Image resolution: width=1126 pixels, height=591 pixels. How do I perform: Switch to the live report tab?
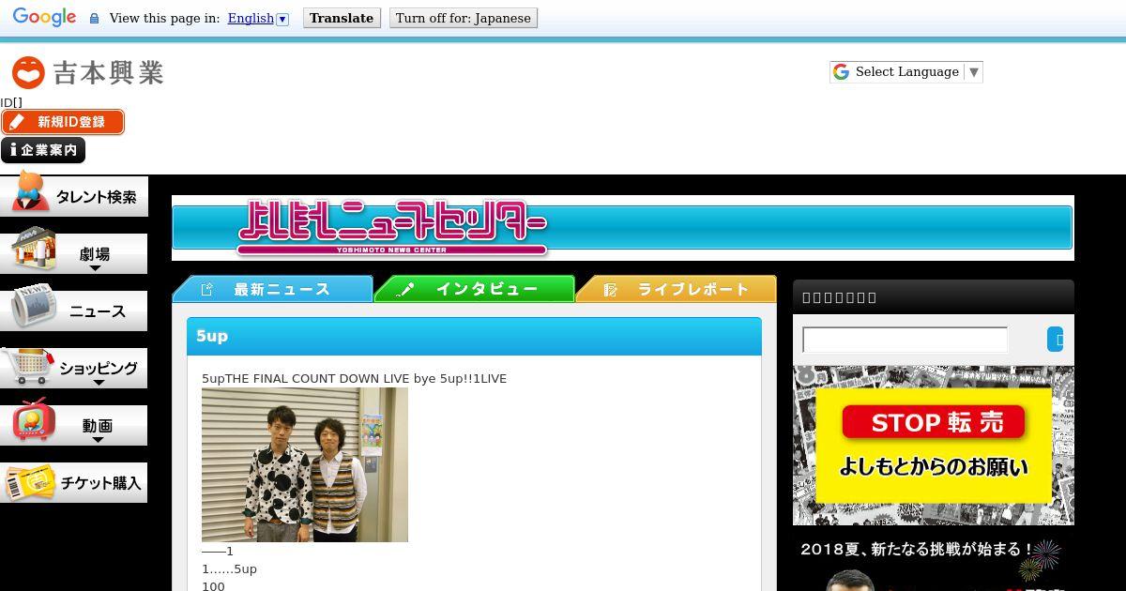tap(676, 289)
